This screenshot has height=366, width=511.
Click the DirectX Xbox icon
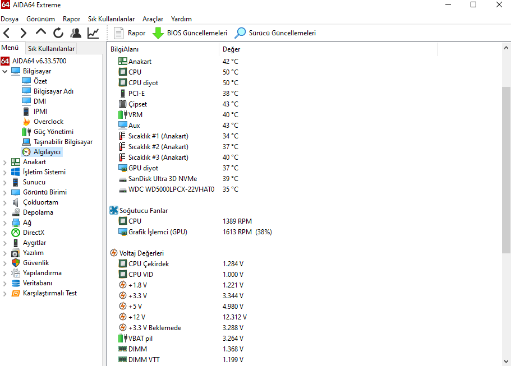coord(16,233)
